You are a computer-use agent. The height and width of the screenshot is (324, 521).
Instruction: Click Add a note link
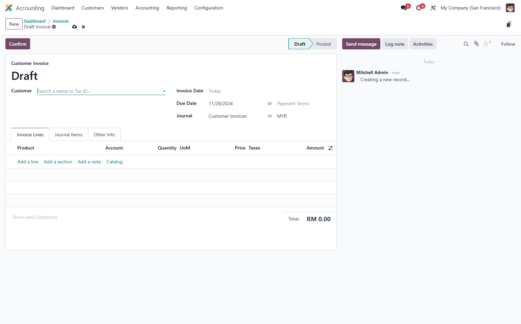point(89,162)
